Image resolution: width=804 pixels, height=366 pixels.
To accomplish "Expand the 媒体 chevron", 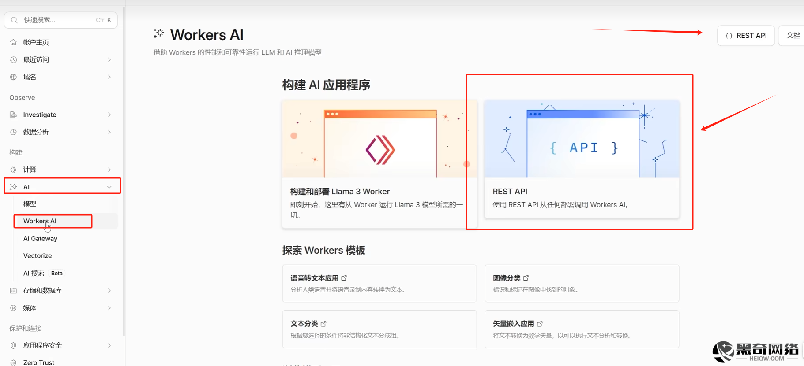I will [x=109, y=308].
